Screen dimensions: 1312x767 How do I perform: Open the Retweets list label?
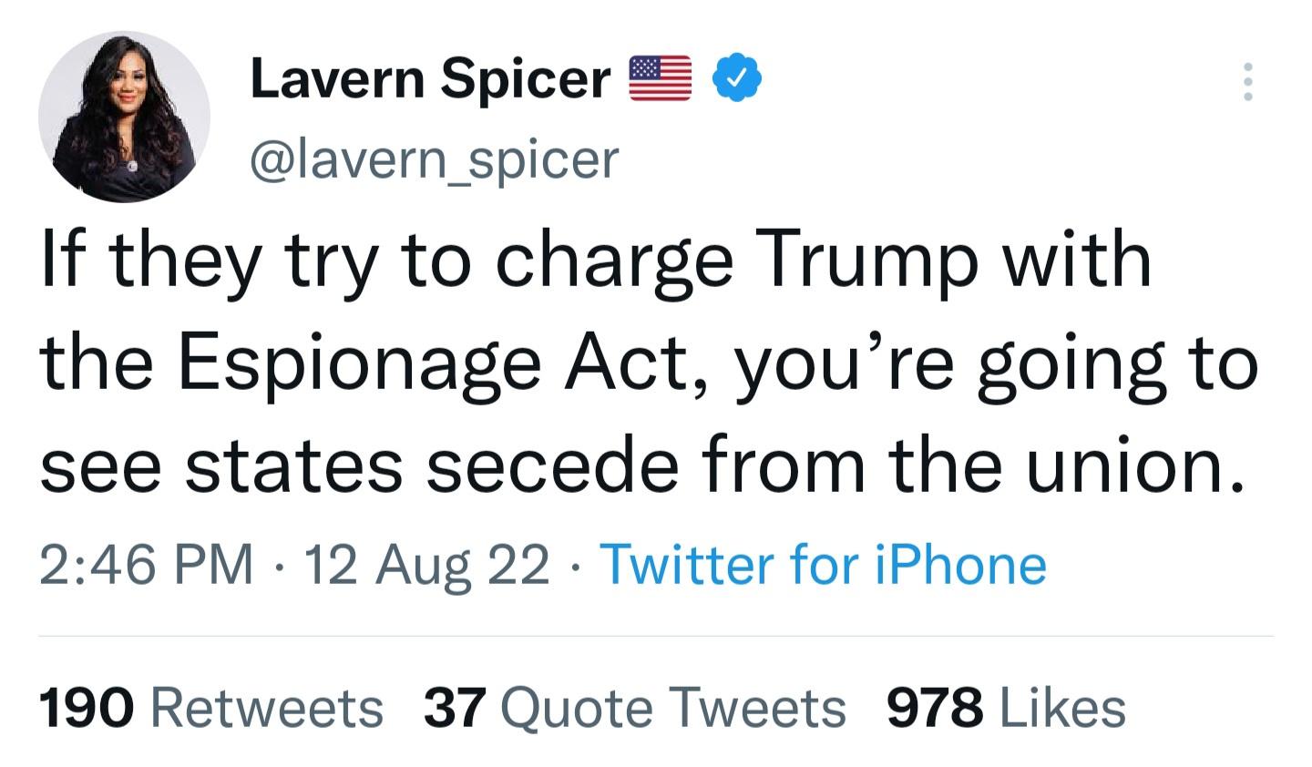pyautogui.click(x=266, y=708)
